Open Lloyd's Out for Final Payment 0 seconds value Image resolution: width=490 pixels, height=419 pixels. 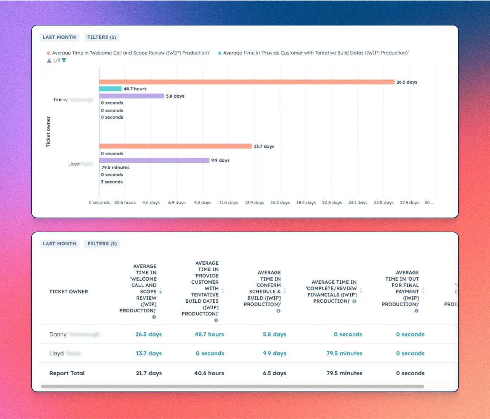click(410, 353)
